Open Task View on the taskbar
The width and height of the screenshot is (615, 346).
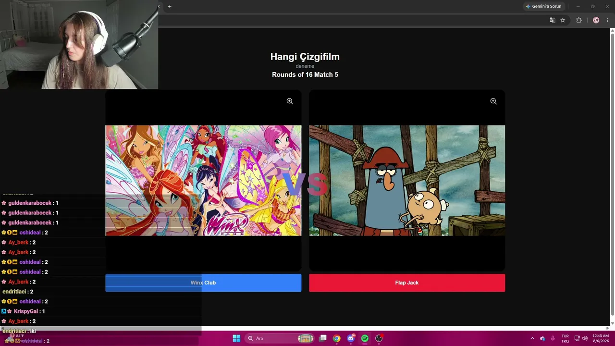(323, 338)
